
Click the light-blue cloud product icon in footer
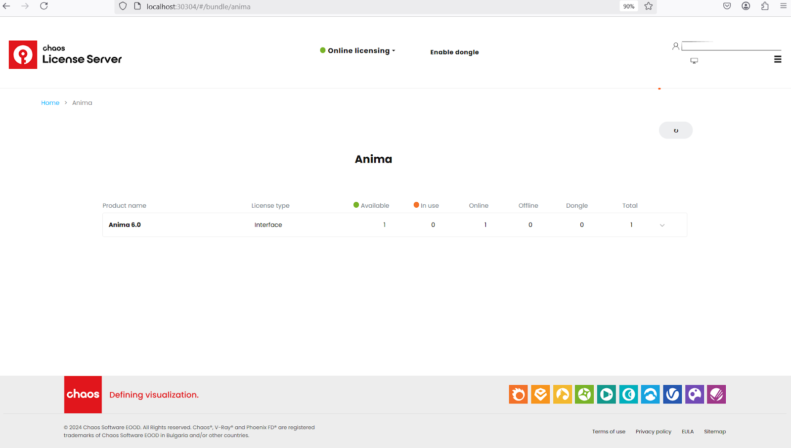[x=650, y=395]
